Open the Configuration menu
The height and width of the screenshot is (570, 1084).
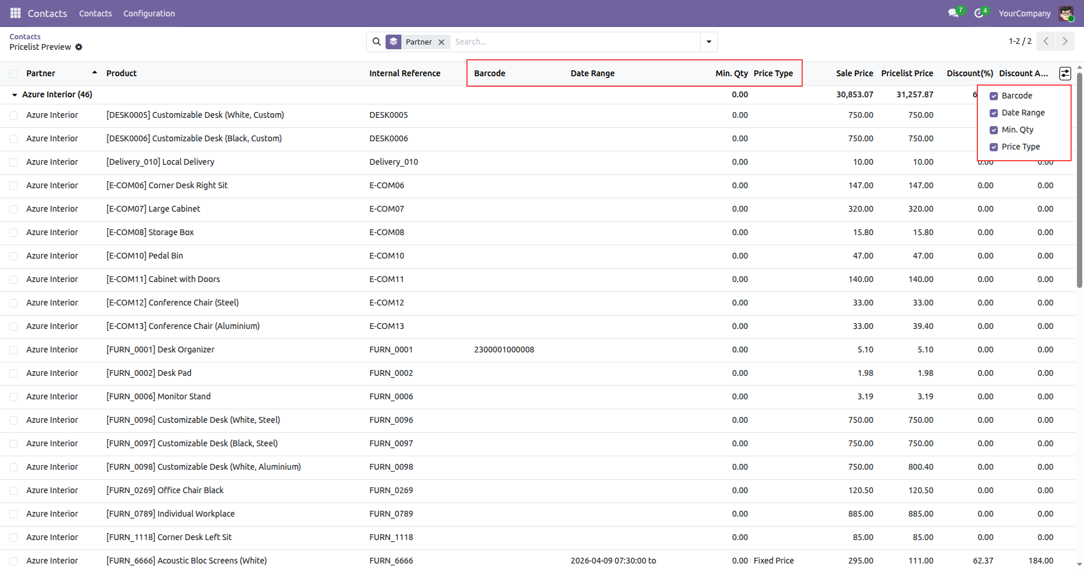(149, 13)
